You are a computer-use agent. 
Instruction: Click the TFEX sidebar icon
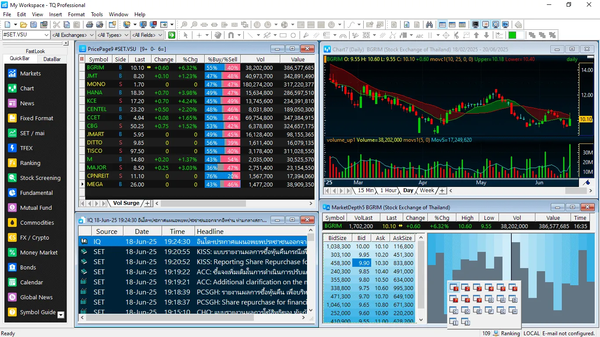[x=12, y=148]
